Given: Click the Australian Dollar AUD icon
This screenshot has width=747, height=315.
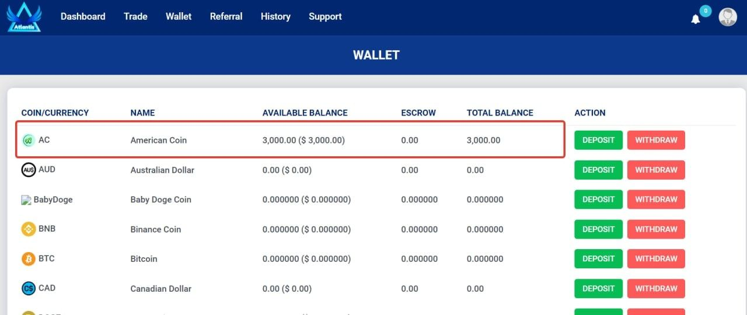Looking at the screenshot, I should tap(29, 170).
